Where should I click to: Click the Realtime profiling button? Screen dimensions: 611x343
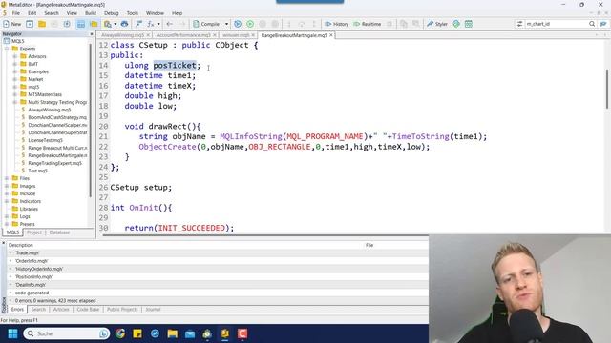[x=367, y=24]
